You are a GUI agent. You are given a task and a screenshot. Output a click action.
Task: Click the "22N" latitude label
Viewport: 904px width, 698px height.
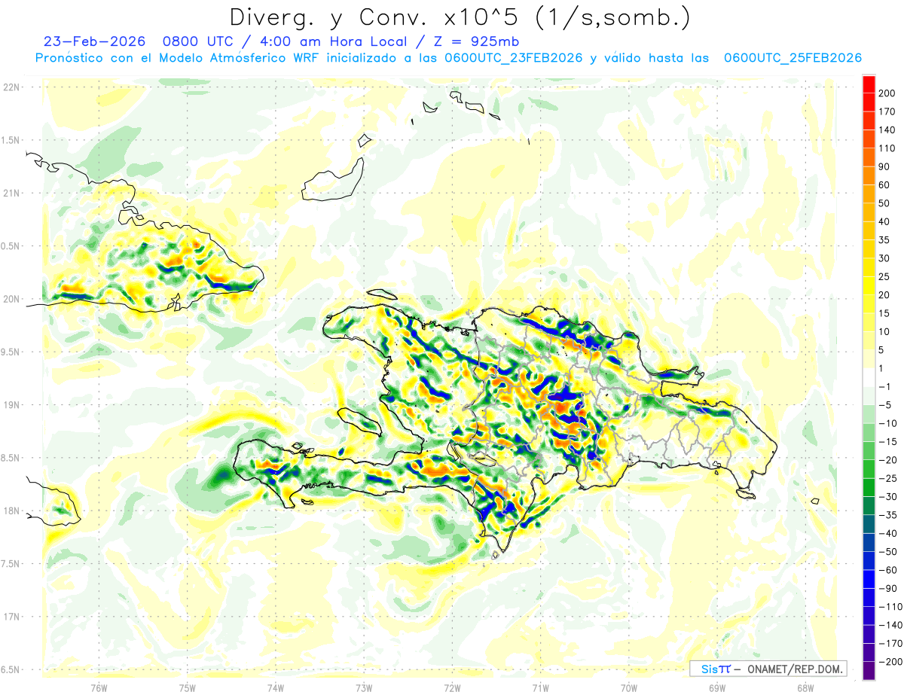click(x=11, y=87)
